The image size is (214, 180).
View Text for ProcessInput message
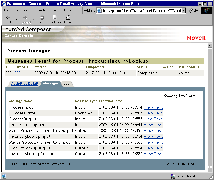153,107
